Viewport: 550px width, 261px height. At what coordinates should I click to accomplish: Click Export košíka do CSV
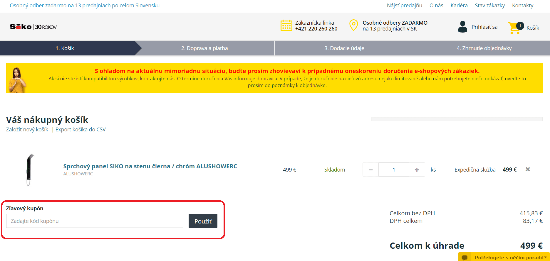tap(81, 130)
